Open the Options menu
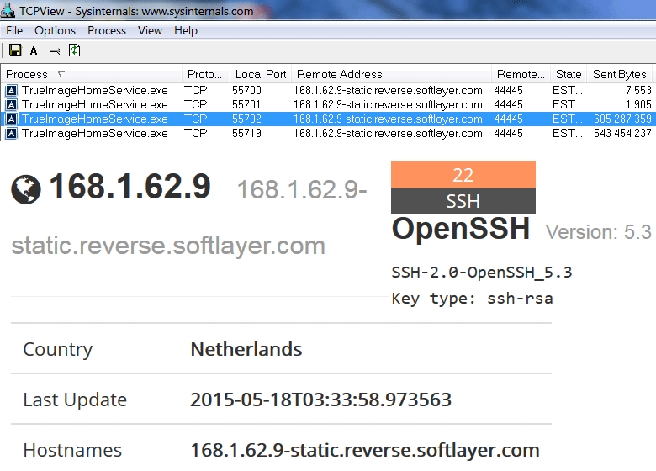The image size is (656, 471). tap(55, 30)
